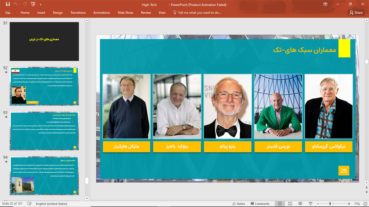The image size is (369, 207).
Task: Click the Tell me what you want search box
Action: [x=197, y=13]
